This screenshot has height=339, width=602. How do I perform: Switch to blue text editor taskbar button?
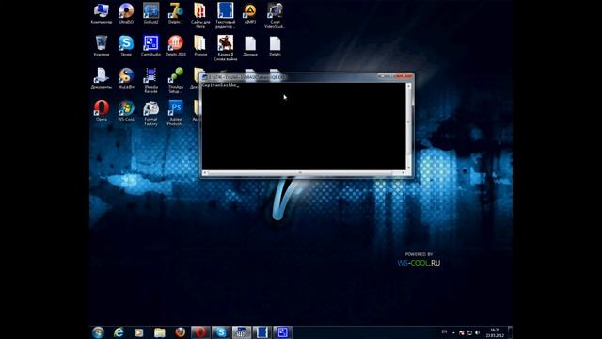[262, 332]
